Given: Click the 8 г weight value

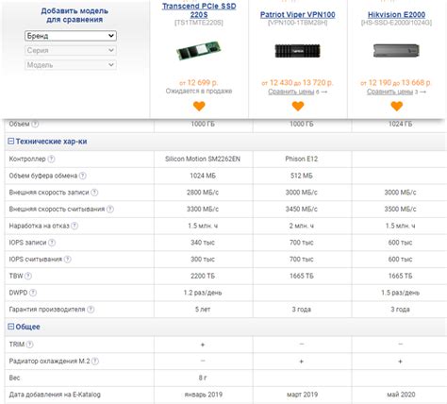Looking at the screenshot, I should [x=203, y=378].
